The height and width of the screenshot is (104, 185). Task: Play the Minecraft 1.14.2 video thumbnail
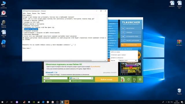(x=131, y=68)
